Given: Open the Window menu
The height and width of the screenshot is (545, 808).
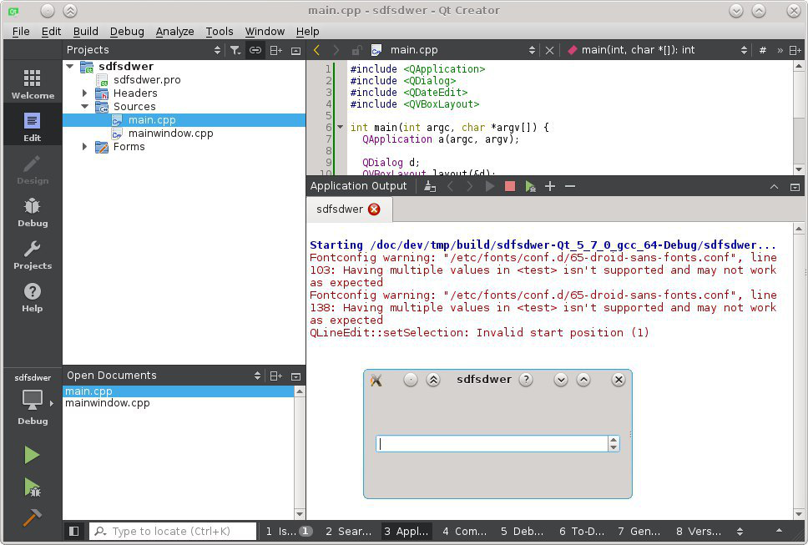Looking at the screenshot, I should point(265,32).
